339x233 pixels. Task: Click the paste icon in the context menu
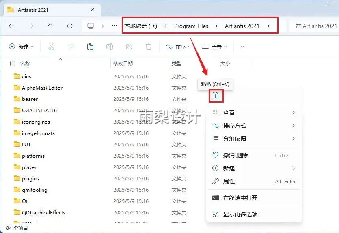click(216, 95)
